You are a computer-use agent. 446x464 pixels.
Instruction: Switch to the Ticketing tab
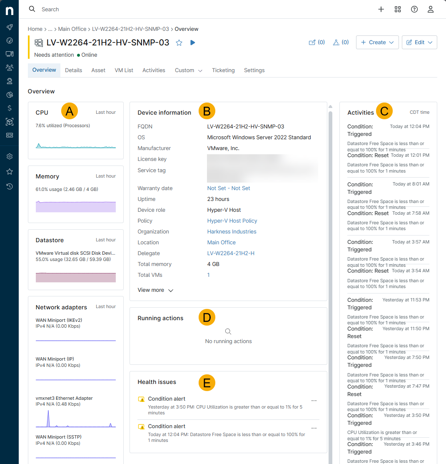point(223,70)
